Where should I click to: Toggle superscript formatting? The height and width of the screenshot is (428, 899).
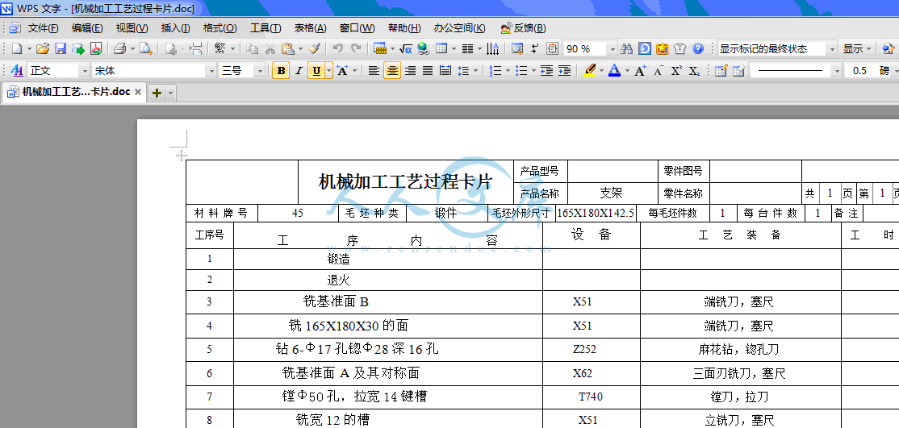[x=676, y=70]
